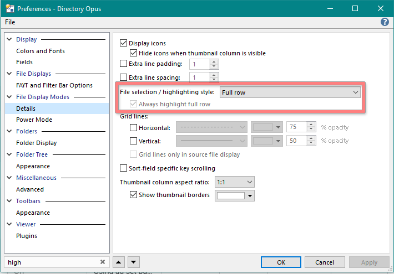The image size is (394, 274).
Task: Clear the search field with the X icon
Action: coord(103,262)
